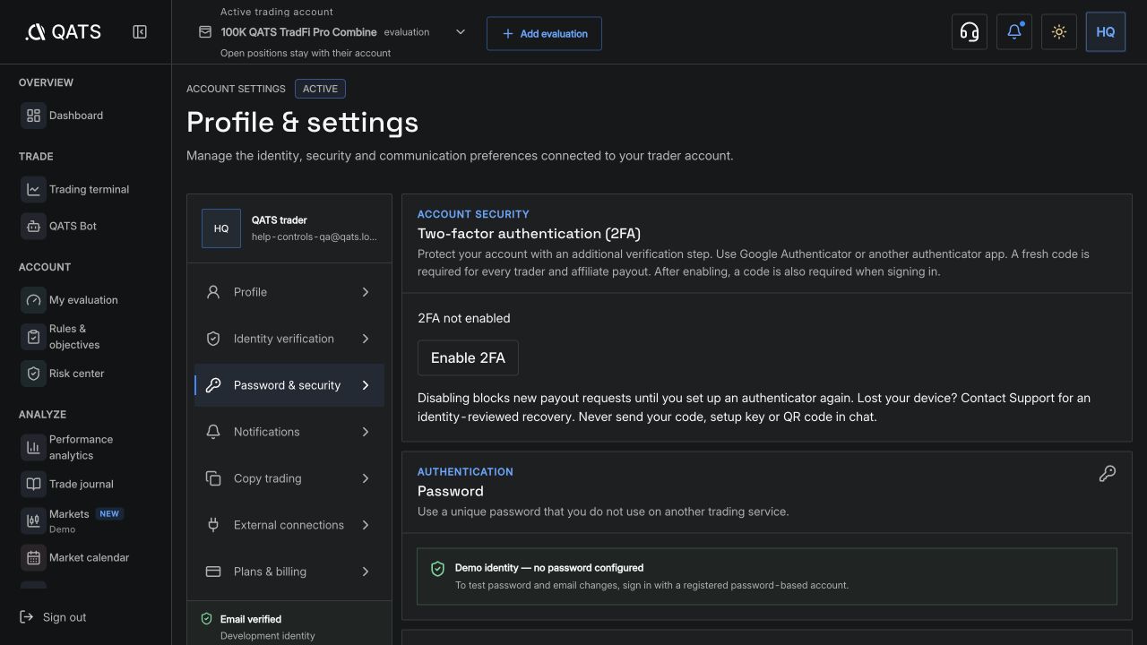The width and height of the screenshot is (1147, 645).
Task: Click the Password & security key icon
Action: tap(213, 385)
